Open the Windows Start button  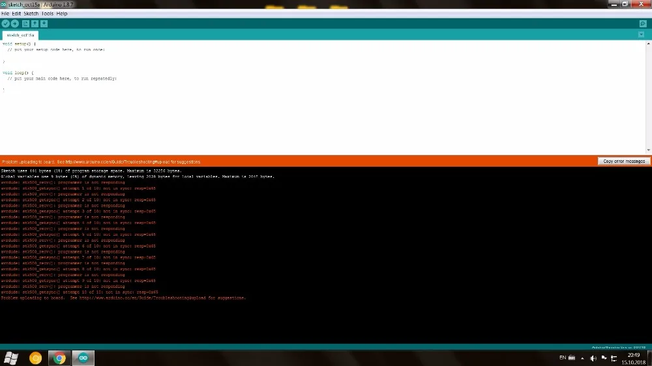click(x=11, y=358)
